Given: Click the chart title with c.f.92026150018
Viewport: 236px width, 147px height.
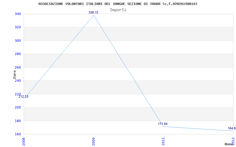Looking at the screenshot, I should pyautogui.click(x=118, y=4).
